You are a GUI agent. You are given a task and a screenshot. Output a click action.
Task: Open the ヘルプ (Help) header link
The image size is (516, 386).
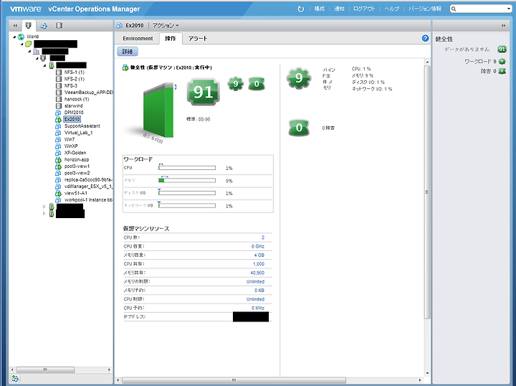point(391,9)
